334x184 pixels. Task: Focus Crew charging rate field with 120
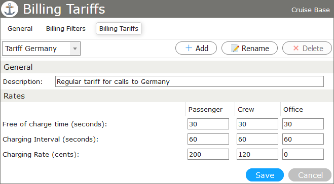pyautogui.click(x=257, y=154)
